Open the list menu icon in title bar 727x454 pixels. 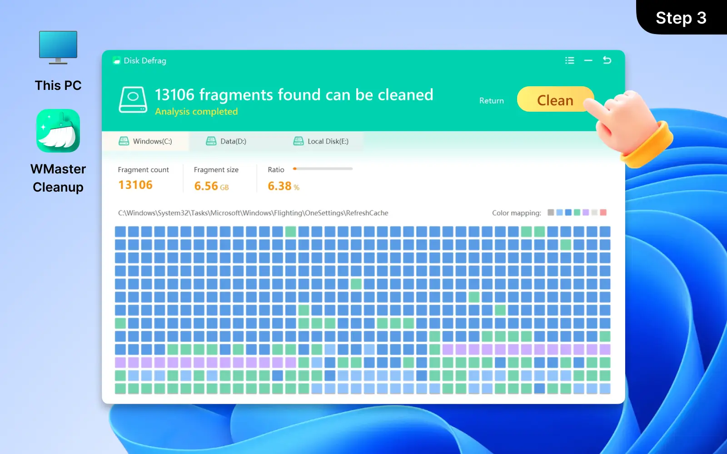(x=569, y=60)
